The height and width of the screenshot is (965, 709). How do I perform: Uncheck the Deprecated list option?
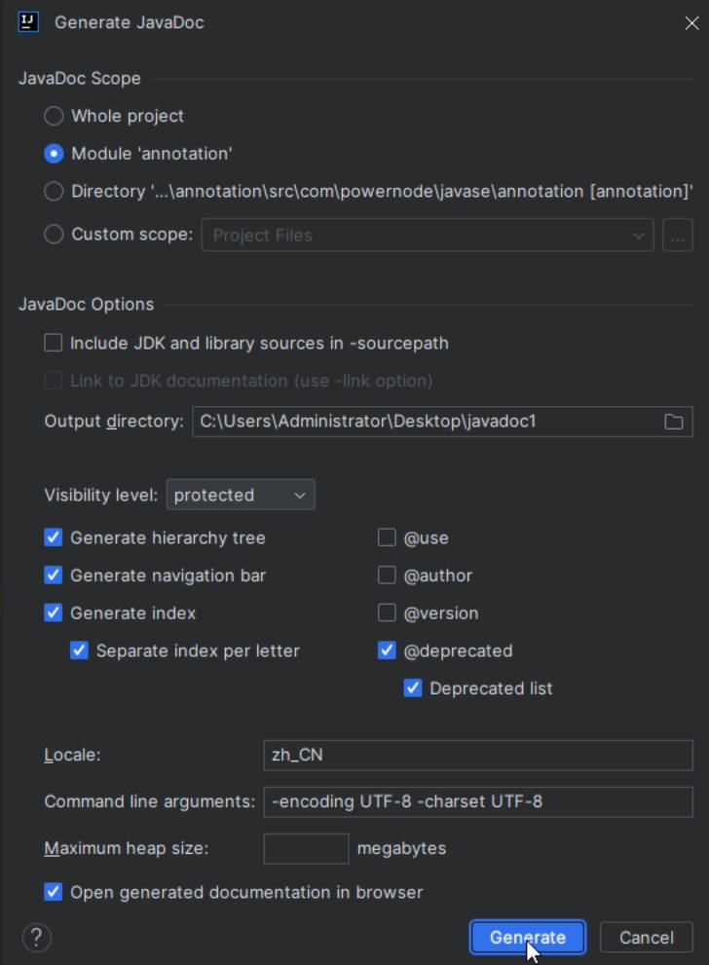point(413,688)
